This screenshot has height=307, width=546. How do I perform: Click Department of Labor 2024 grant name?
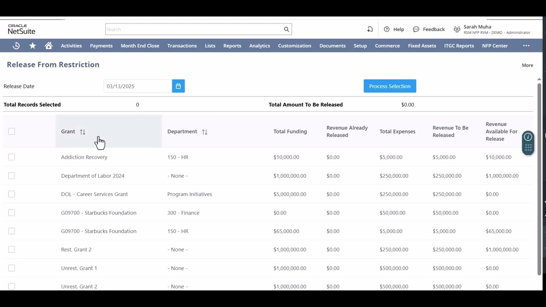pyautogui.click(x=93, y=176)
